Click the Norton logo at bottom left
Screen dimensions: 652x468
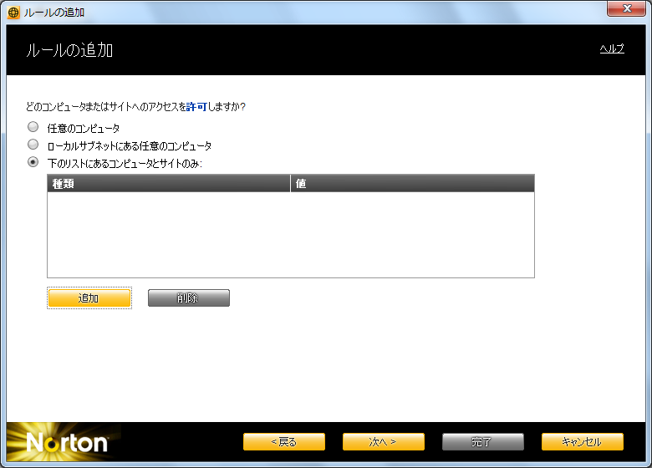pyautogui.click(x=66, y=442)
